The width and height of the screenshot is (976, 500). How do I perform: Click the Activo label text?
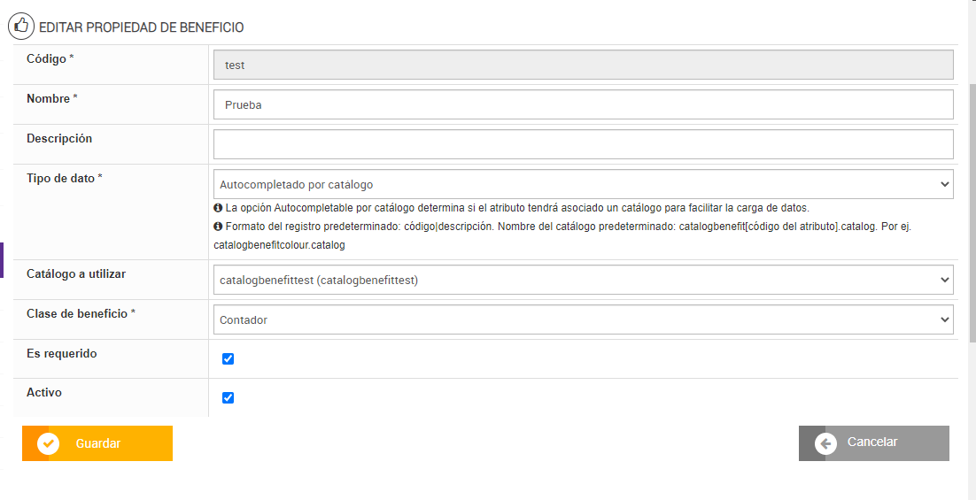coord(44,392)
